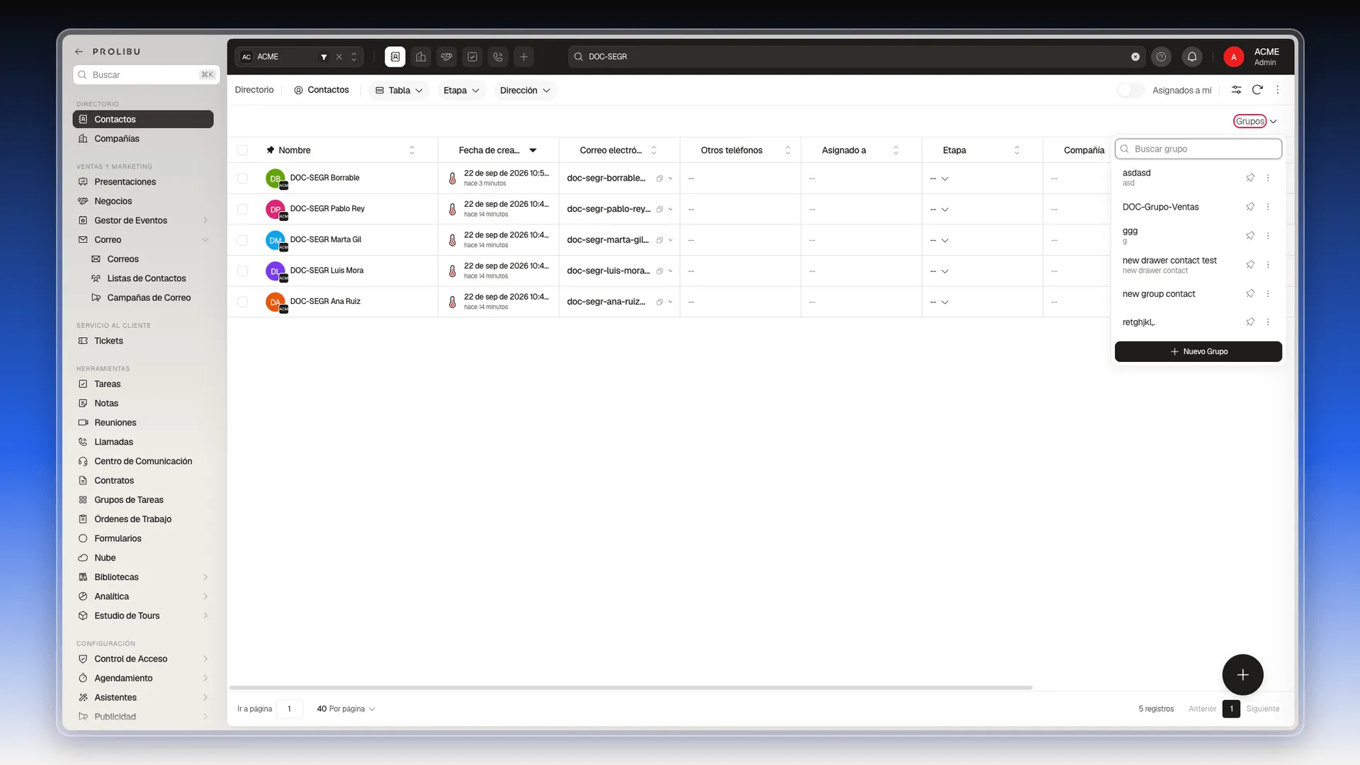Click the Ir a página number field
1360x765 pixels.
(290, 709)
